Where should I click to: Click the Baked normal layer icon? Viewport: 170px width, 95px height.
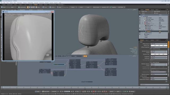click(146, 25)
